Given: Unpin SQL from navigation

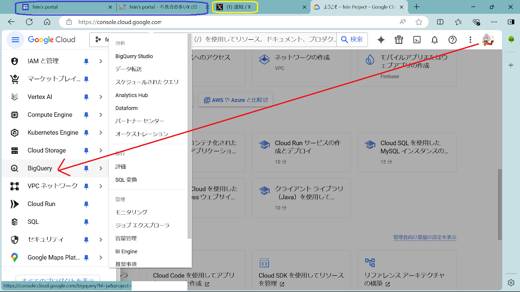Looking at the screenshot, I should coord(86,222).
